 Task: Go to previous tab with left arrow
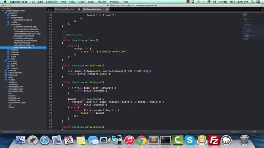click(48, 10)
